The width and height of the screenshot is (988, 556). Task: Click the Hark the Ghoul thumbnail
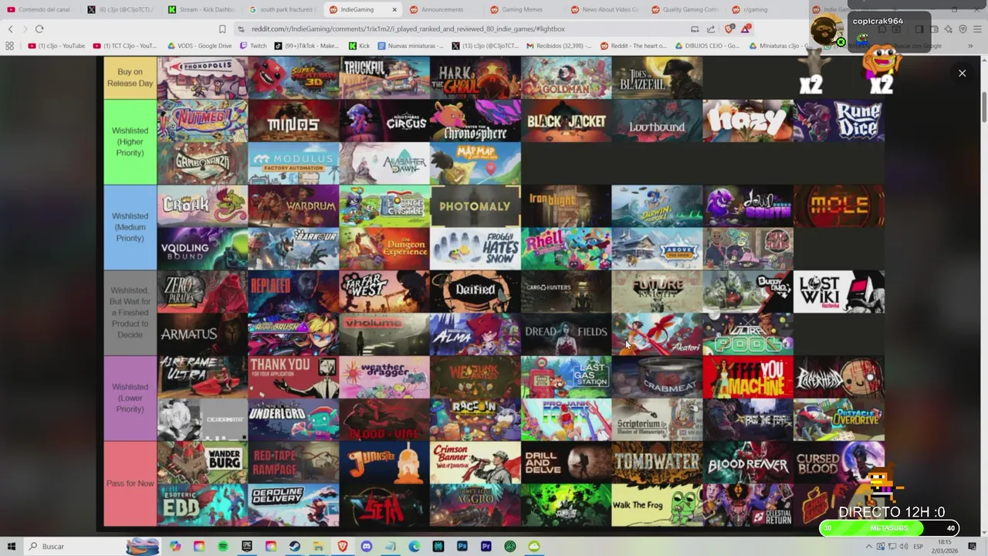475,78
